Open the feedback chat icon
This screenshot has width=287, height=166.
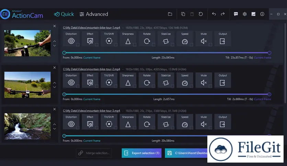pos(236,14)
